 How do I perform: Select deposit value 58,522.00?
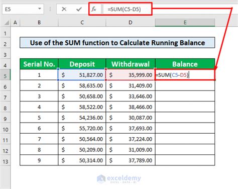tap(82, 107)
